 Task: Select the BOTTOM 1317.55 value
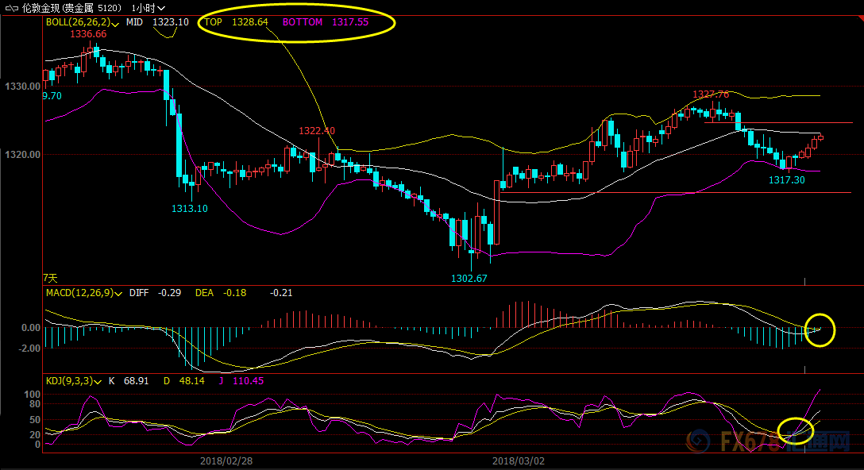click(x=326, y=22)
